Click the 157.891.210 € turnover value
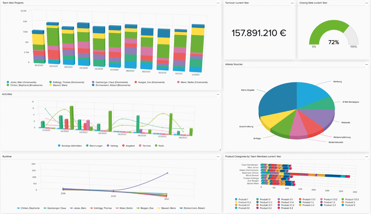 [x=259, y=33]
